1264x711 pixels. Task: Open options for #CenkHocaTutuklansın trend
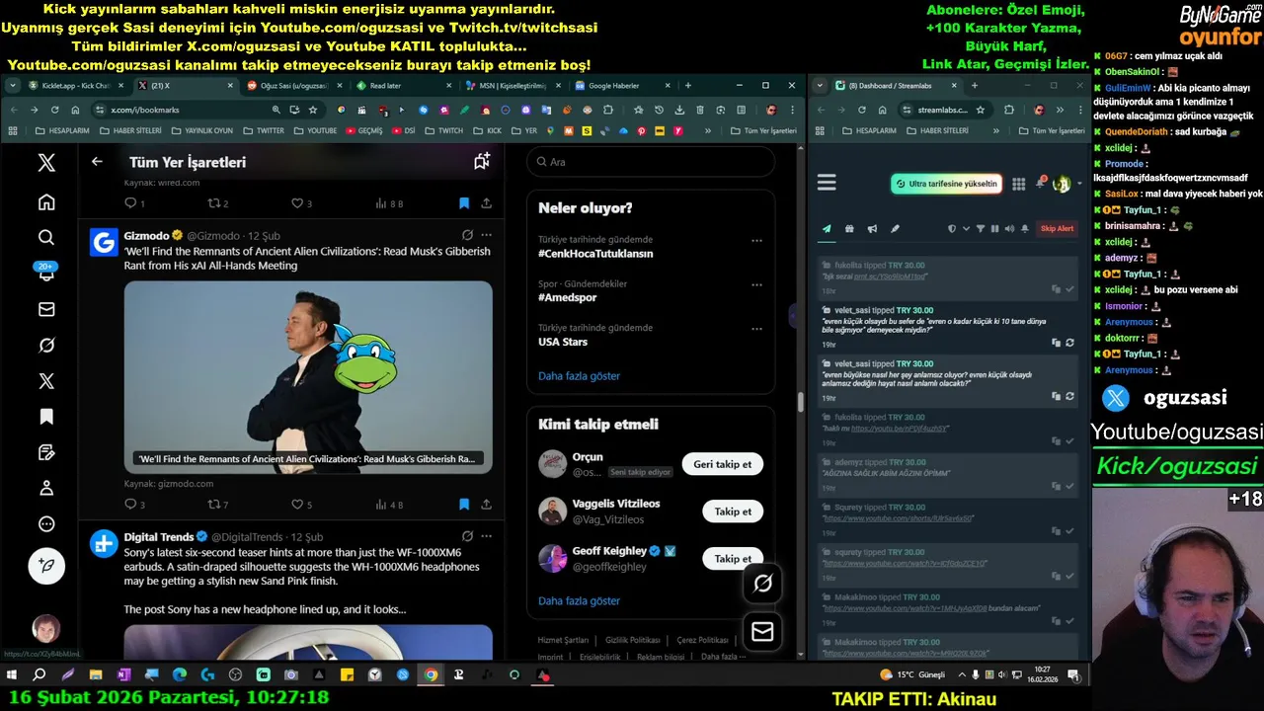756,240
